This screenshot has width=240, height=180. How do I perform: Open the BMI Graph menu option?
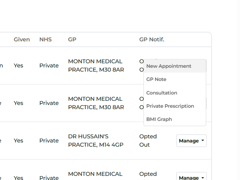click(159, 119)
